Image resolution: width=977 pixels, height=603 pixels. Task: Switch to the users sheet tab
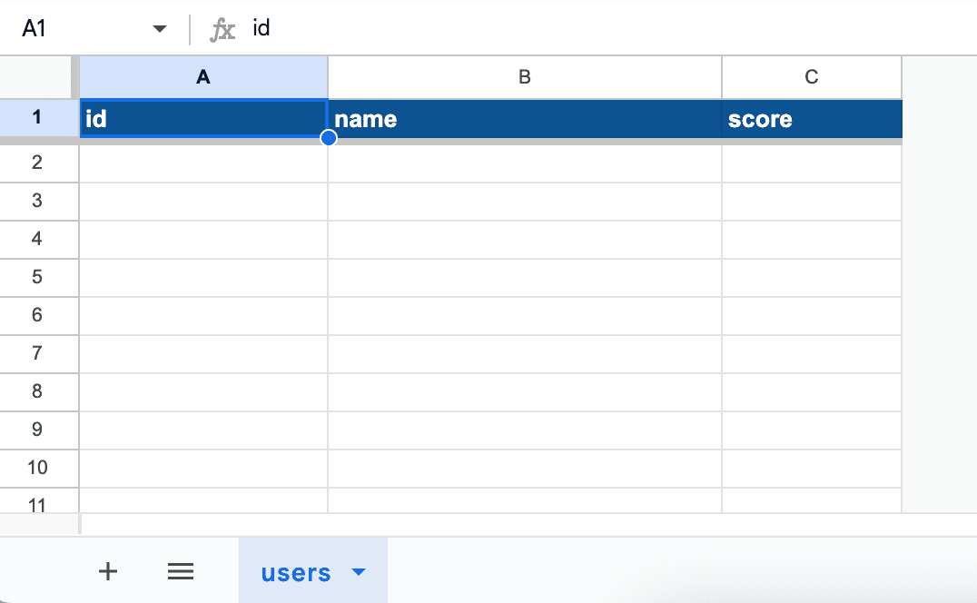pyautogui.click(x=296, y=573)
